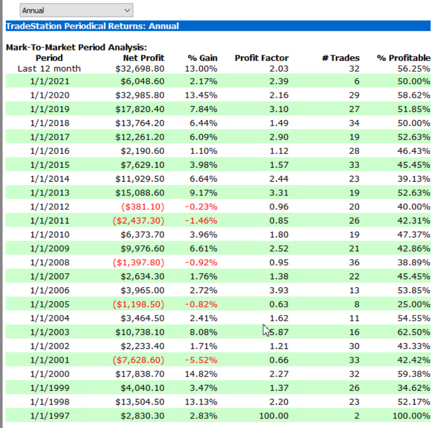This screenshot has width=437, height=428.
Task: Click the Period column header
Action: (49, 58)
